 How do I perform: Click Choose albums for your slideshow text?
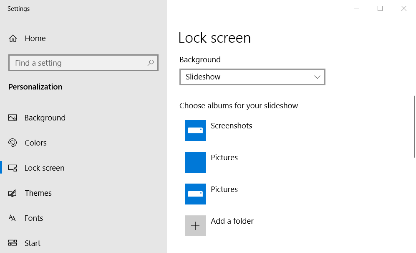[x=239, y=105]
